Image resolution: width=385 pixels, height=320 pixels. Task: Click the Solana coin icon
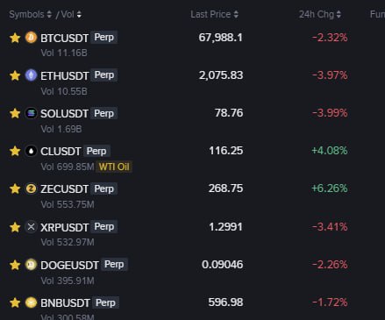point(31,113)
